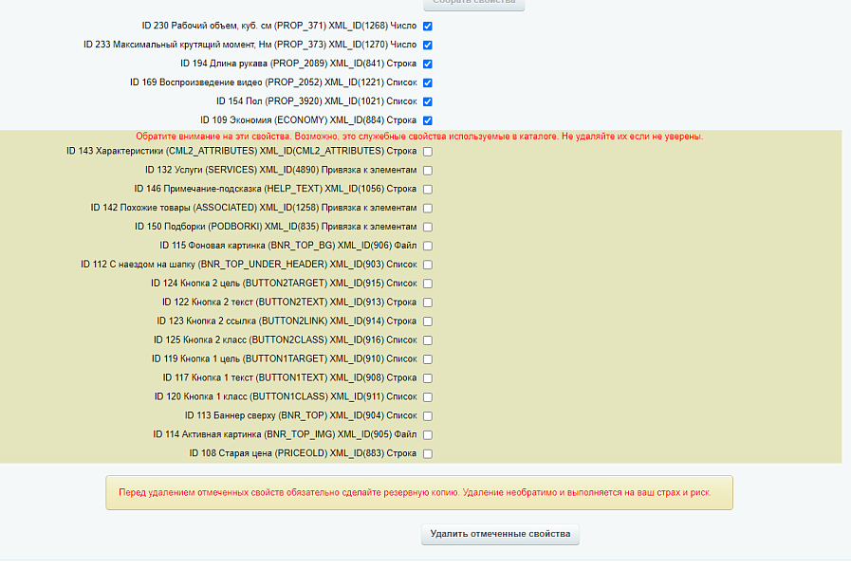Click backup warning Перед удалением отмеченных свойств
The height and width of the screenshot is (569, 851).
(416, 492)
